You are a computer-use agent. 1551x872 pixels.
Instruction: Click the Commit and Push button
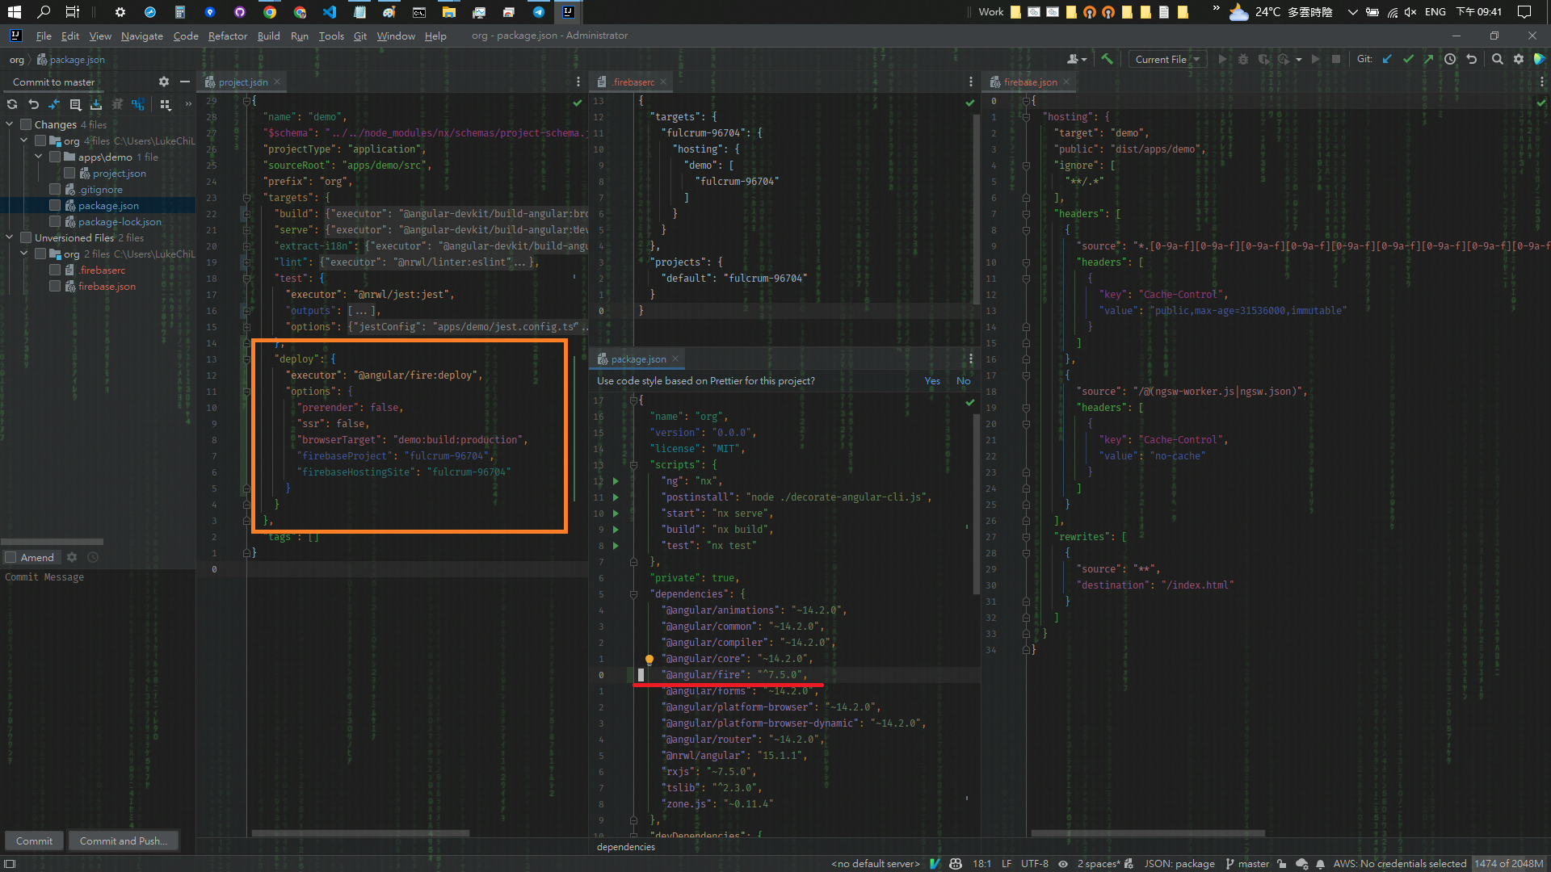pyautogui.click(x=123, y=841)
